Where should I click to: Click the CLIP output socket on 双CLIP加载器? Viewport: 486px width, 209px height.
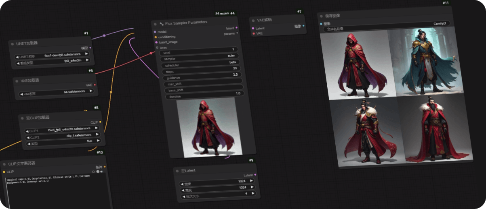(100, 122)
